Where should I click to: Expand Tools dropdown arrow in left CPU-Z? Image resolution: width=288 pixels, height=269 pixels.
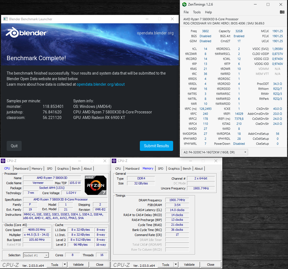pyautogui.click(x=65, y=265)
